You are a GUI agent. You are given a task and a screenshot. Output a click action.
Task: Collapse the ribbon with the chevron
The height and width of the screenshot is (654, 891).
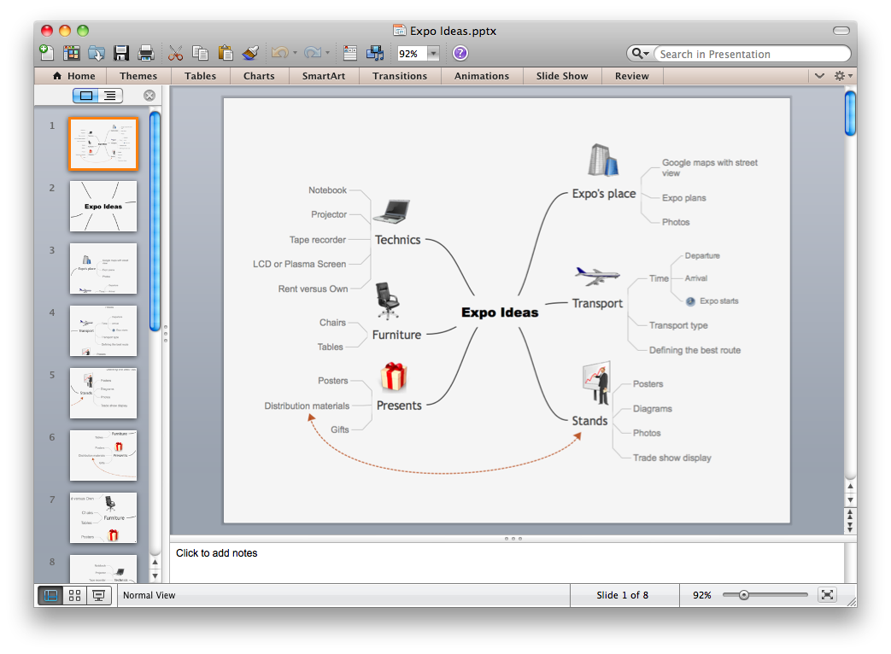pos(819,75)
